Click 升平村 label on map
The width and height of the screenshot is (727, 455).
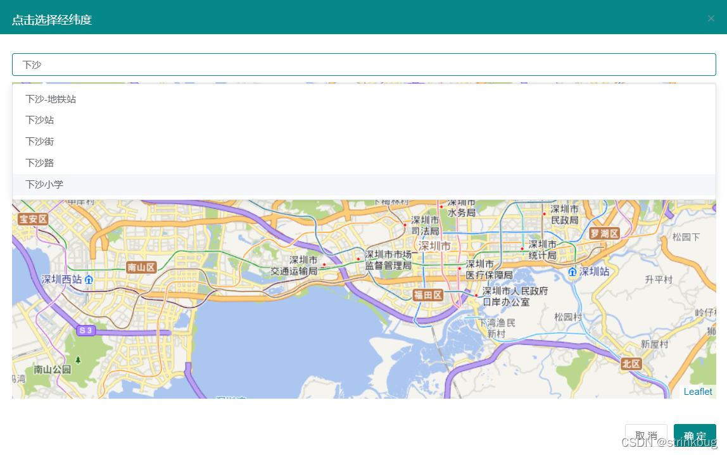click(659, 280)
